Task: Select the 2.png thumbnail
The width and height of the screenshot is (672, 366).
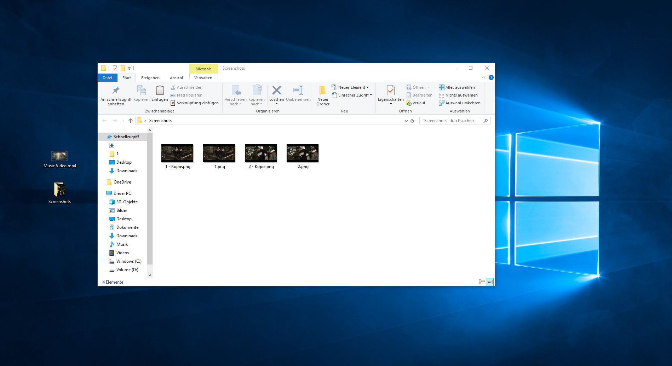Action: (x=303, y=153)
